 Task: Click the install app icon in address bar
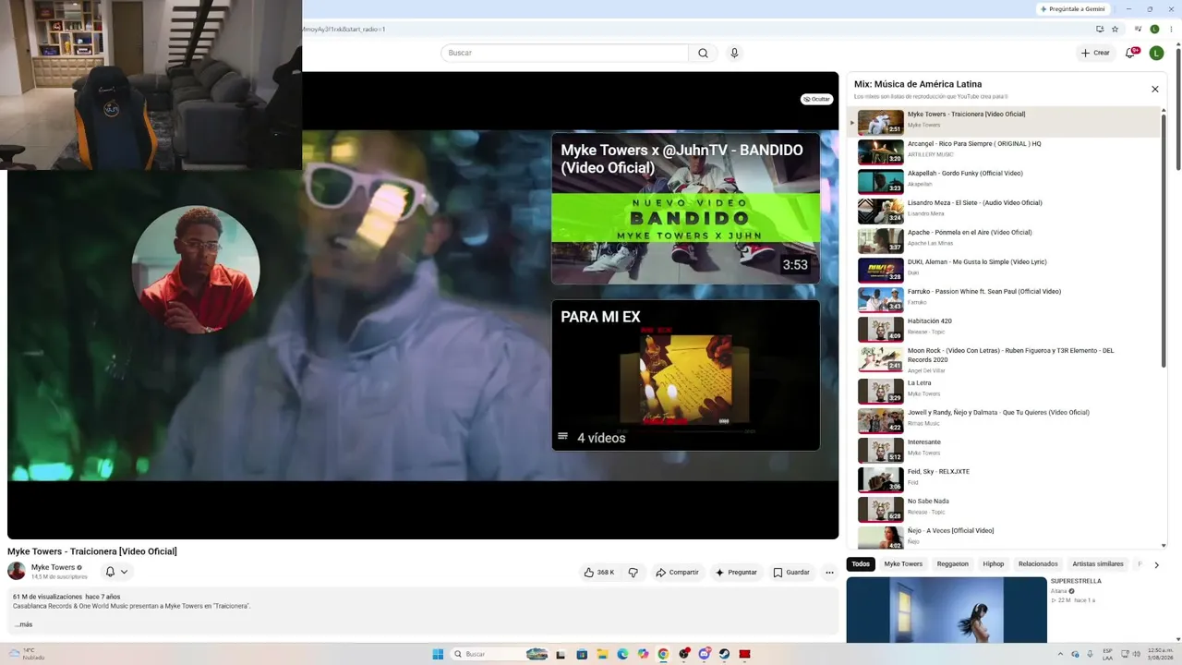(x=1100, y=29)
